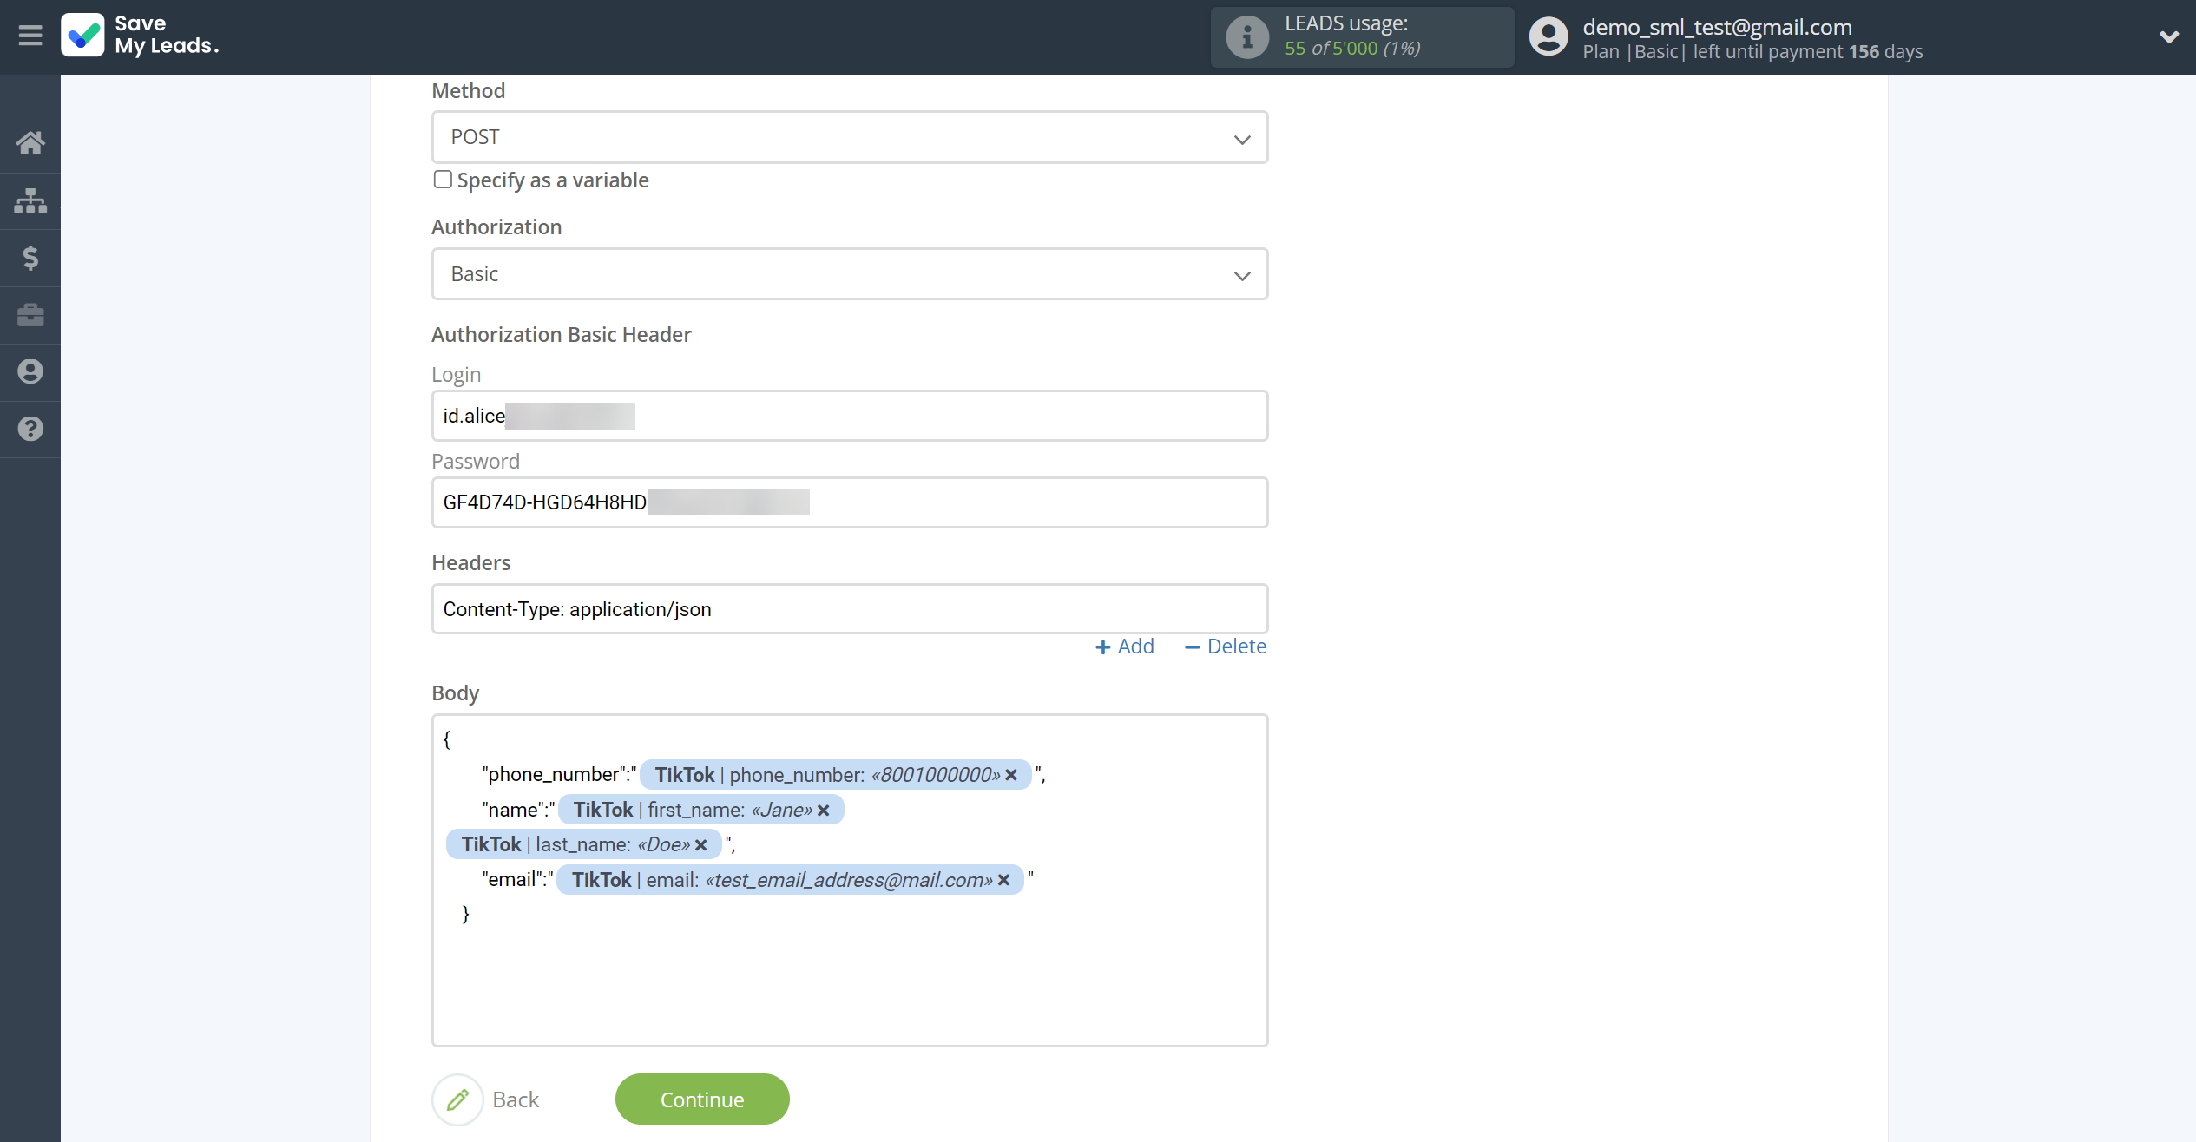Add a new header

[x=1125, y=646]
